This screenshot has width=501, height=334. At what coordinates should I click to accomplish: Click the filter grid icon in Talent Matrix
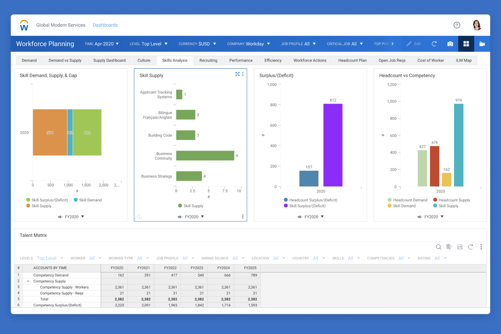click(x=449, y=247)
